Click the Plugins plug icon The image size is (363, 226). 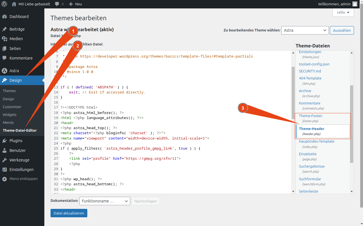pyautogui.click(x=4, y=141)
